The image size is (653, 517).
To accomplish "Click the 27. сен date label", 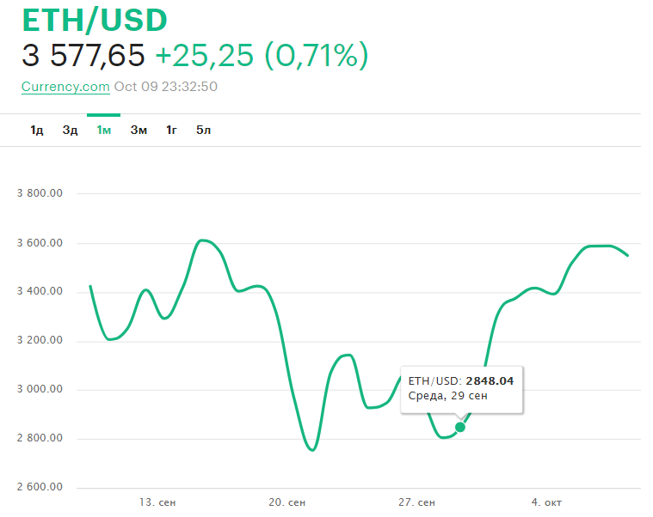I will point(416,502).
